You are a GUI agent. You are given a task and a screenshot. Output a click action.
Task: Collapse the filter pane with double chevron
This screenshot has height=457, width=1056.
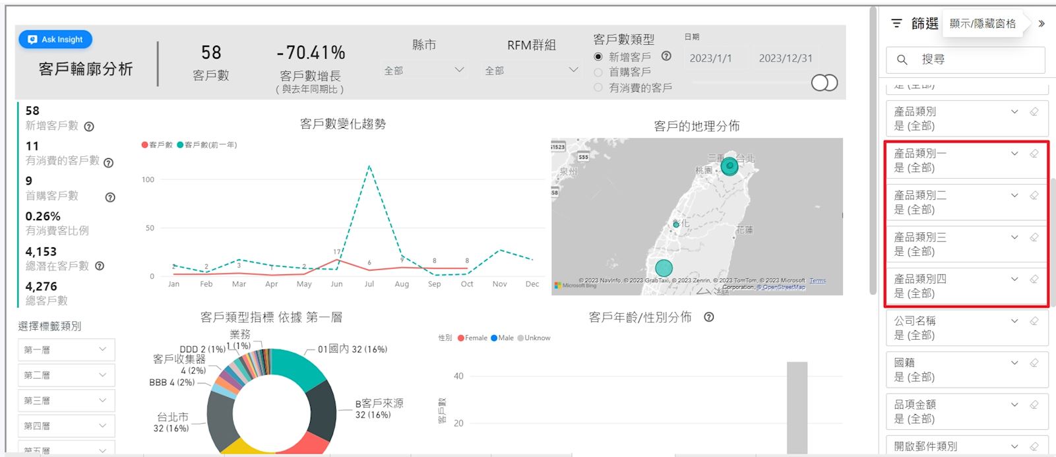click(1041, 24)
